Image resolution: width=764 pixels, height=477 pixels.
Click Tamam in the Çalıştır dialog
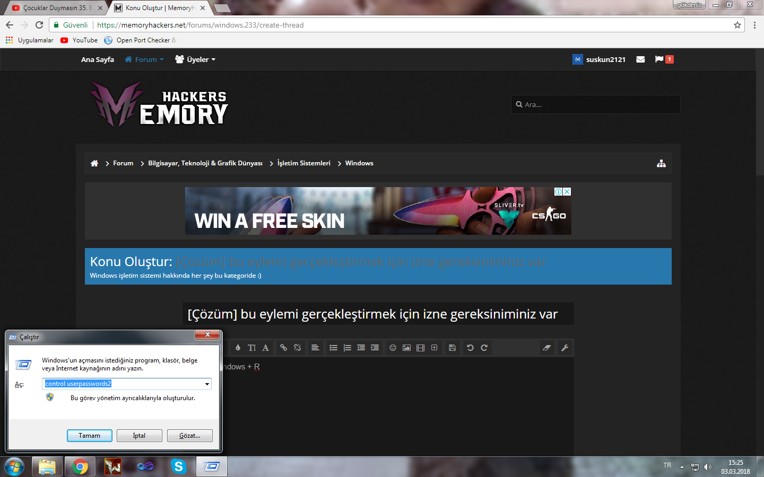point(89,436)
